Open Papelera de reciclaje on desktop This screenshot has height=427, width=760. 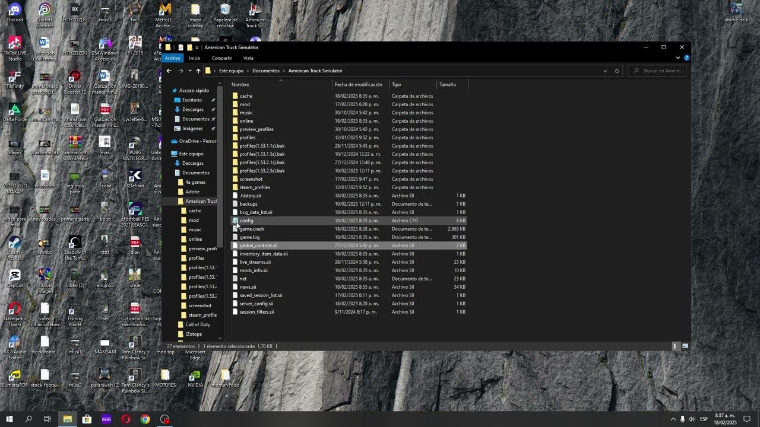pyautogui.click(x=225, y=16)
